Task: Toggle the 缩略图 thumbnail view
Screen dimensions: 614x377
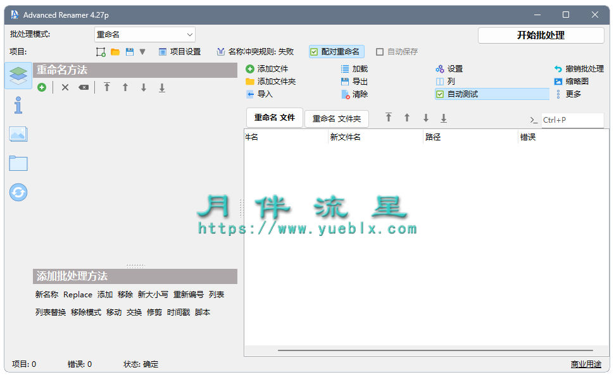Action: pos(572,82)
